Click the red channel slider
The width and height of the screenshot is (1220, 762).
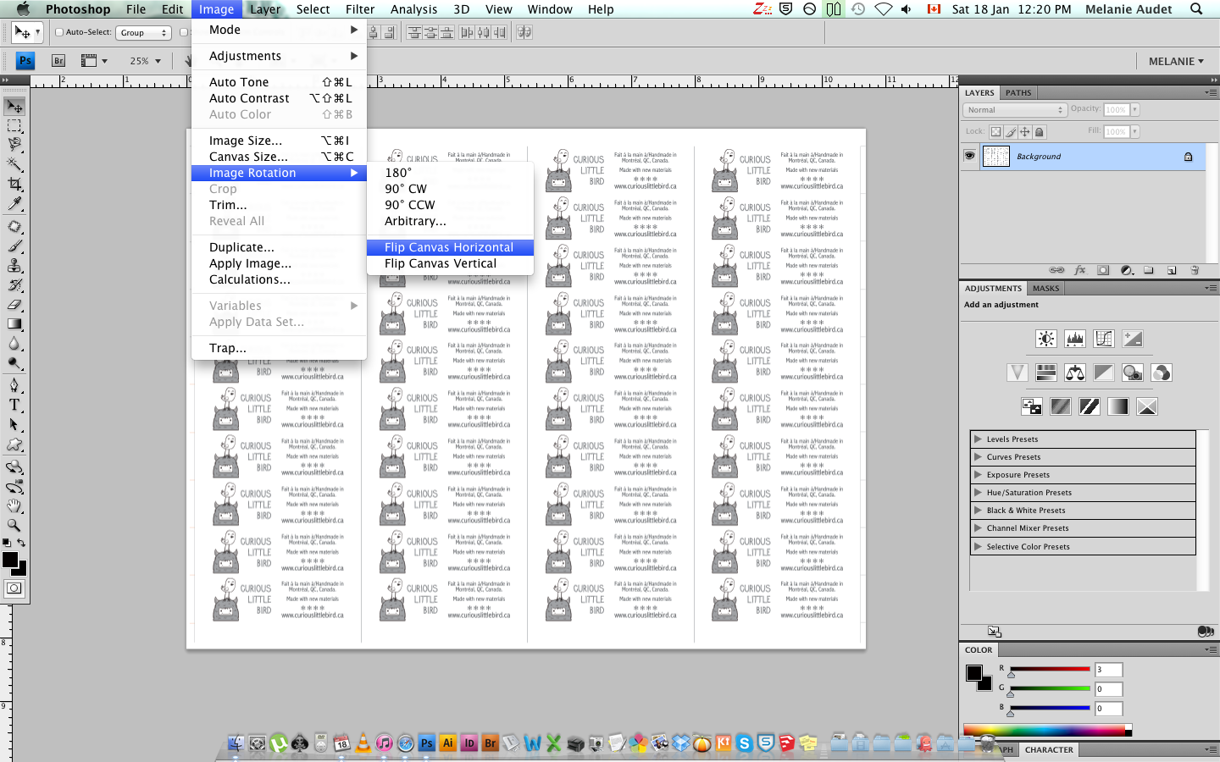point(1049,669)
